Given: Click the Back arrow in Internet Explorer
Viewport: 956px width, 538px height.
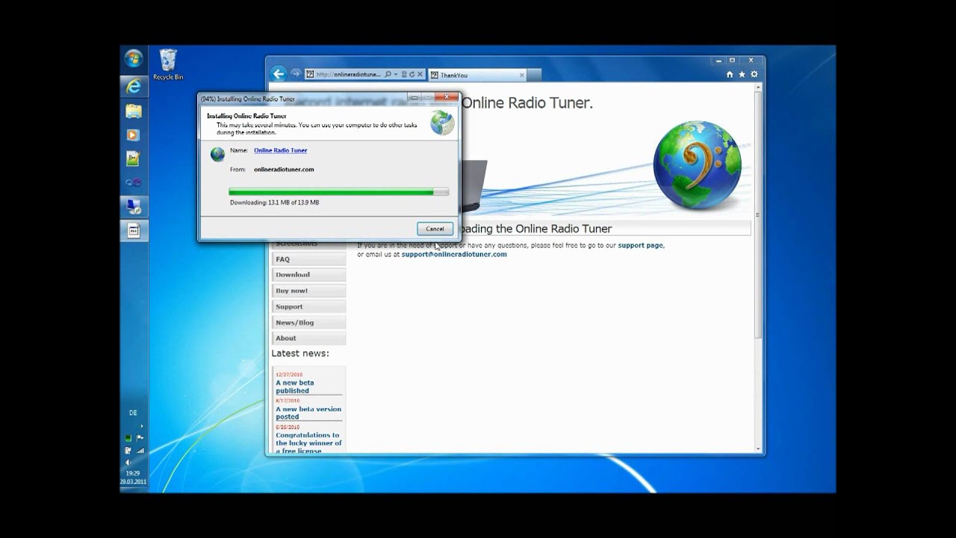Looking at the screenshot, I should pos(279,74).
